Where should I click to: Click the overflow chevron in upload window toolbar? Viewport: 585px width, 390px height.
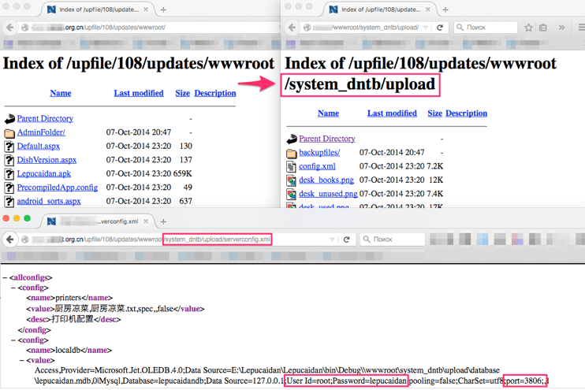[x=561, y=27]
